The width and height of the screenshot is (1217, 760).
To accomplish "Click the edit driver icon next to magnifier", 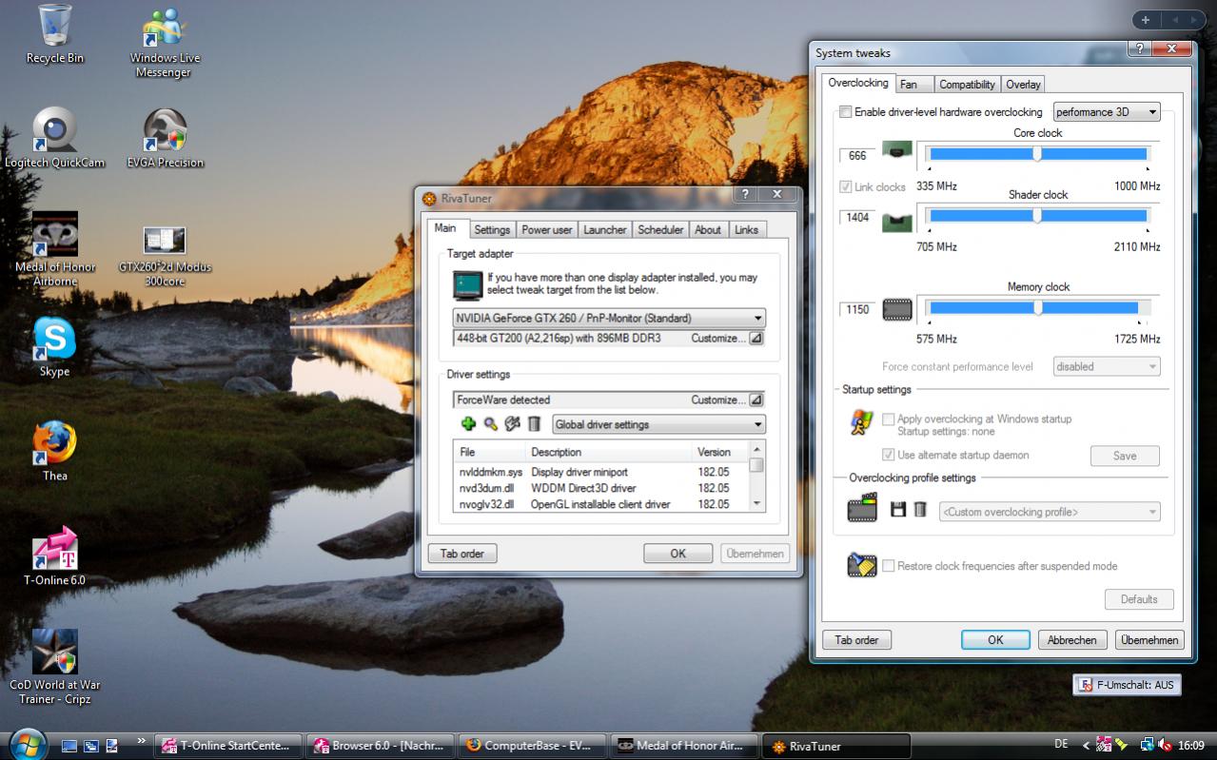I will pos(512,424).
